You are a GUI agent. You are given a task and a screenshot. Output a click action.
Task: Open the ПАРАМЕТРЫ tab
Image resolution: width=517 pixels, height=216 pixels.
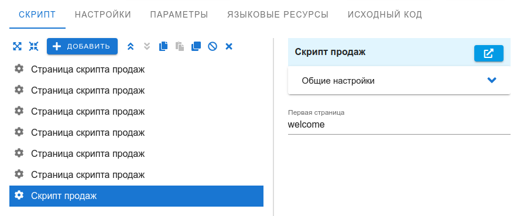(x=179, y=15)
